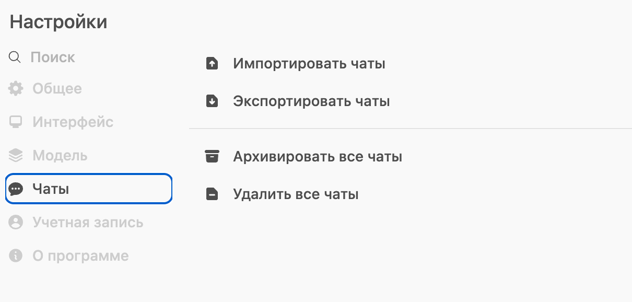The image size is (632, 302).
Task: Click the search magnifier icon
Action: coord(15,57)
